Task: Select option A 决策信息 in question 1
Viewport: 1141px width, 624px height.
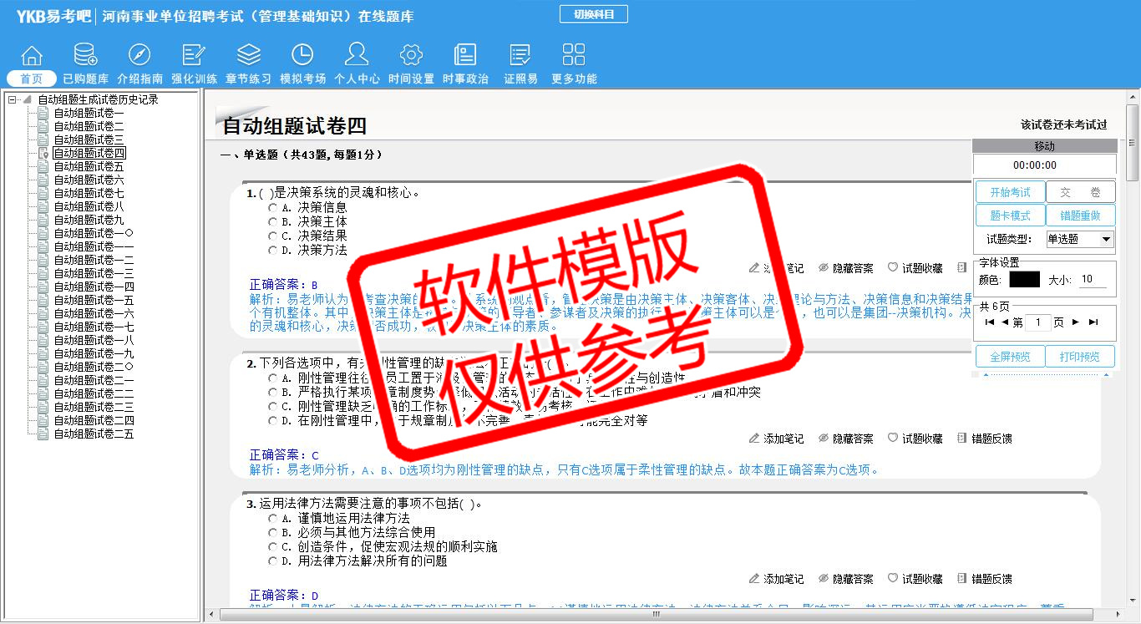Action: pos(273,207)
